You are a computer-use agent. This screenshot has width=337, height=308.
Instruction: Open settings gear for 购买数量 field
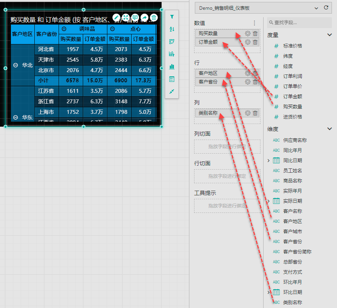pos(248,34)
